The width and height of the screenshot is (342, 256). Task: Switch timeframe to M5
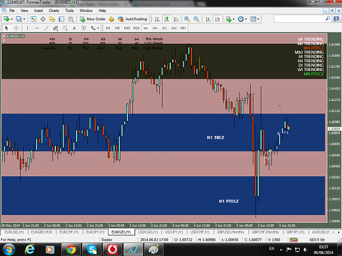pyautogui.click(x=117, y=28)
